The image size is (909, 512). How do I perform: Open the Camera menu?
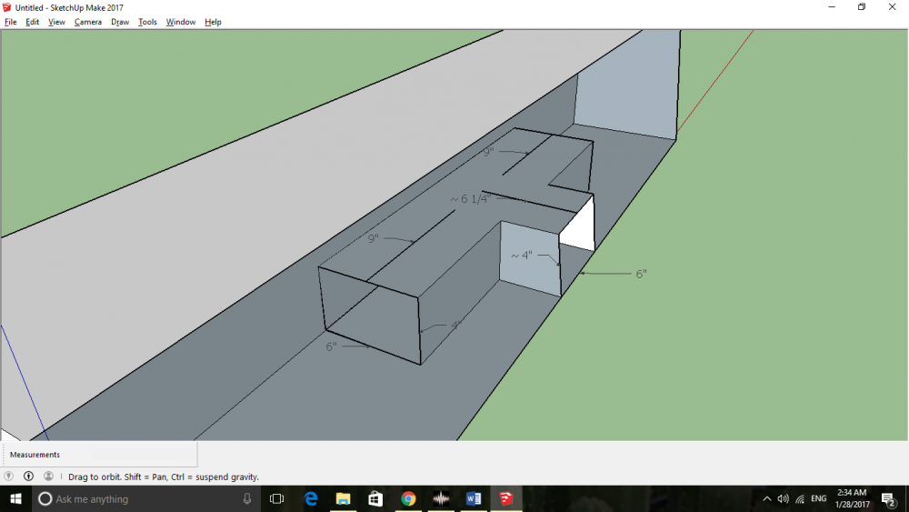pos(88,22)
